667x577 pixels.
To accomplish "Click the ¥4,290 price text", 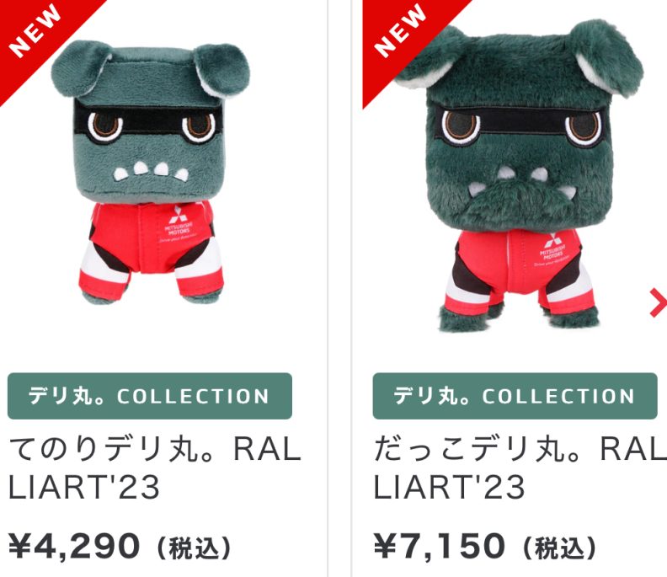I will 74,547.
